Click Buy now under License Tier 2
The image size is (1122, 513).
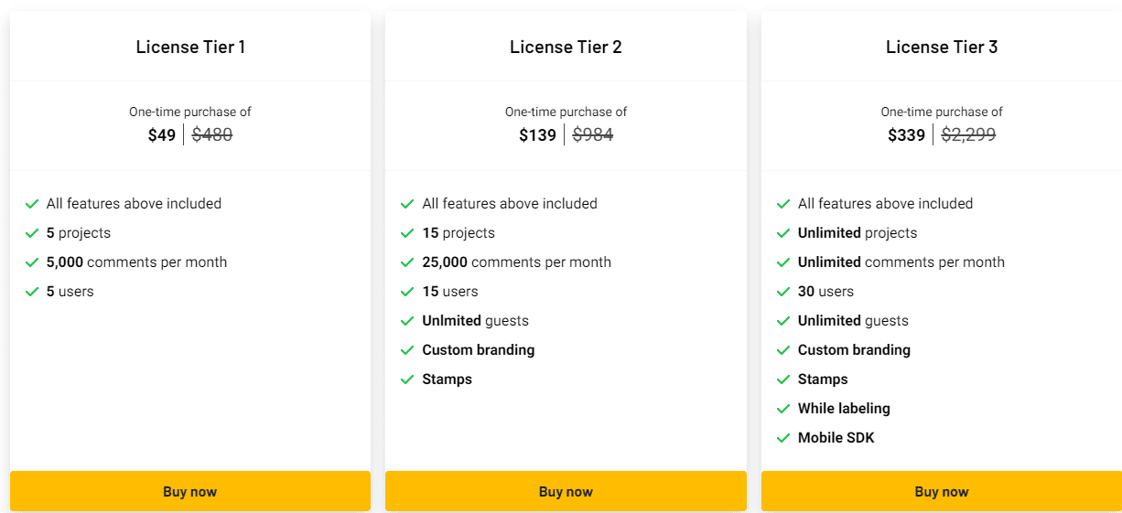click(566, 491)
